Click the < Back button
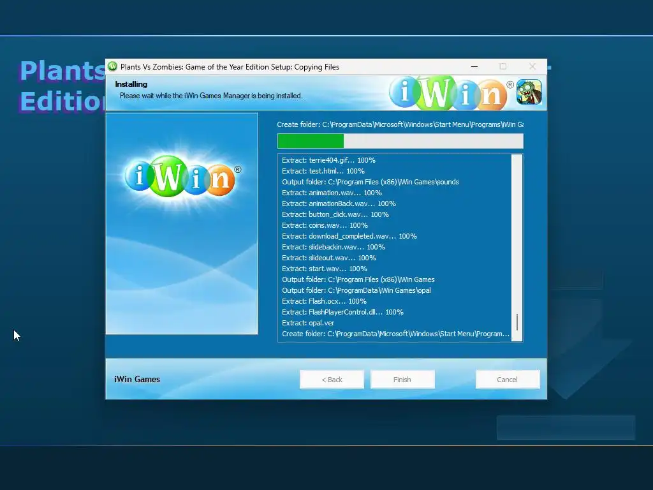The width and height of the screenshot is (653, 490). coord(332,379)
